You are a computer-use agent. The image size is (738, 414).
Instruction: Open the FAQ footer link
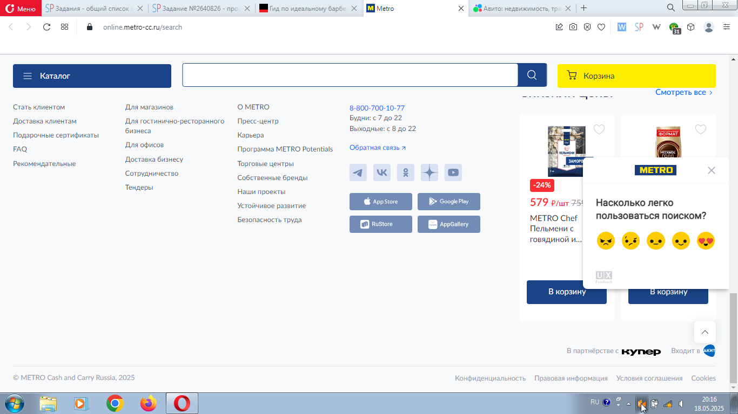tap(20, 149)
